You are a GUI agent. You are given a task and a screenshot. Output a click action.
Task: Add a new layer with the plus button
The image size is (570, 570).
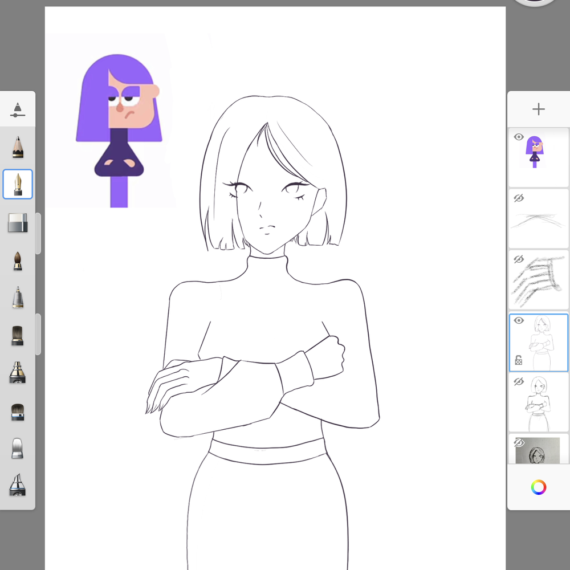(539, 109)
